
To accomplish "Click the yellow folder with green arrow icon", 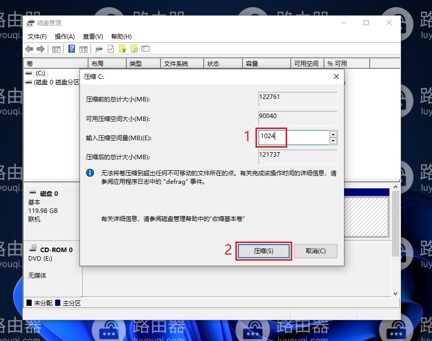I will (x=123, y=49).
